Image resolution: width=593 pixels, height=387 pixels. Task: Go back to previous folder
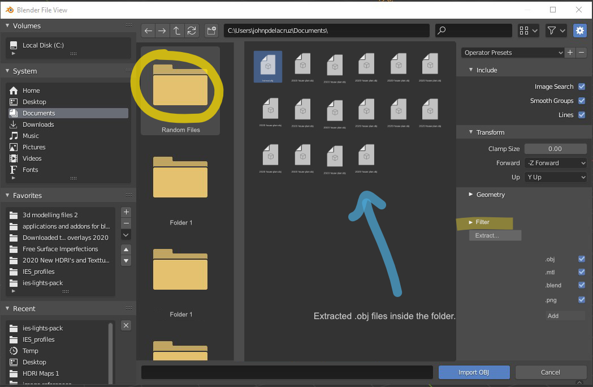148,31
